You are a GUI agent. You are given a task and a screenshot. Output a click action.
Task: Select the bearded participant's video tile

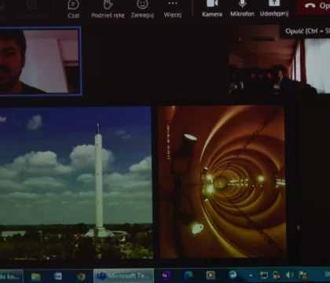point(40,61)
